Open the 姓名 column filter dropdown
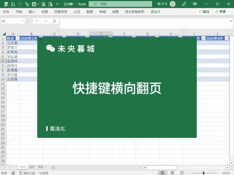This screenshot has height=175, width=234. pos(18,39)
